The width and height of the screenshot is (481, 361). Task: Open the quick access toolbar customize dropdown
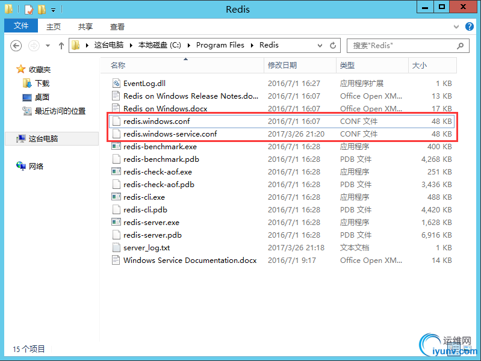pyautogui.click(x=54, y=10)
